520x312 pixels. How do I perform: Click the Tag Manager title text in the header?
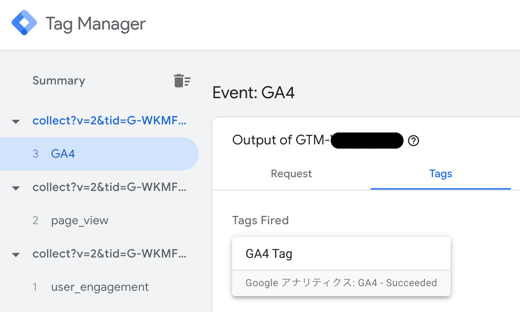(96, 24)
